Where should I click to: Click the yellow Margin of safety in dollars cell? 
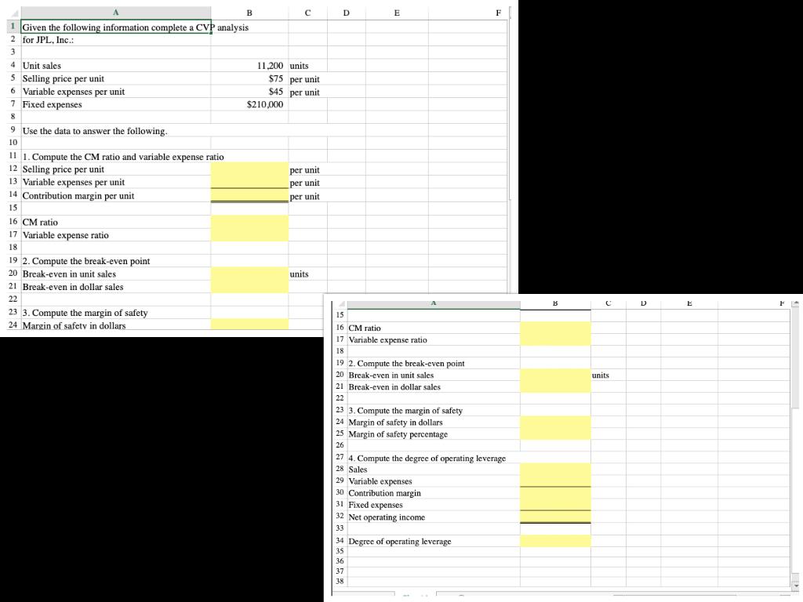(x=555, y=423)
